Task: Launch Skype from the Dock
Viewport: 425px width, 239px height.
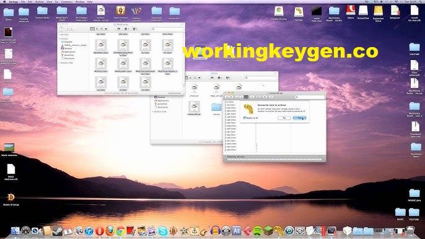Action: point(162,231)
